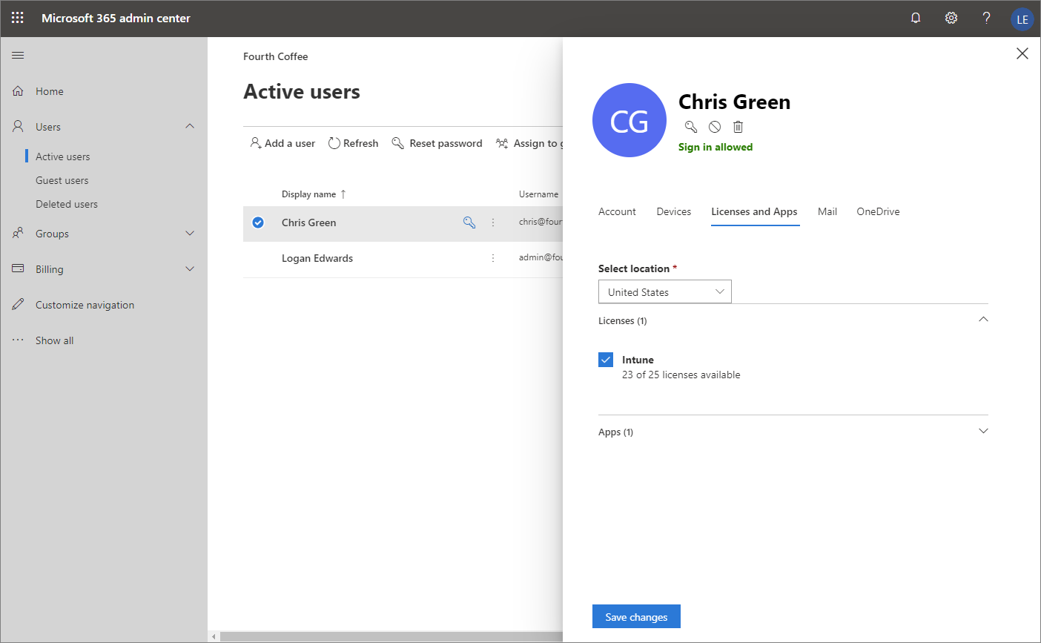Open the Select location dropdown
Screen dimensions: 1041x643
[x=665, y=292]
